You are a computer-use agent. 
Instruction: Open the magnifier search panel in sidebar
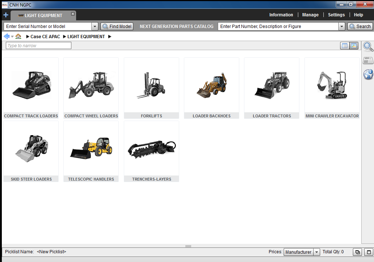coord(368,47)
